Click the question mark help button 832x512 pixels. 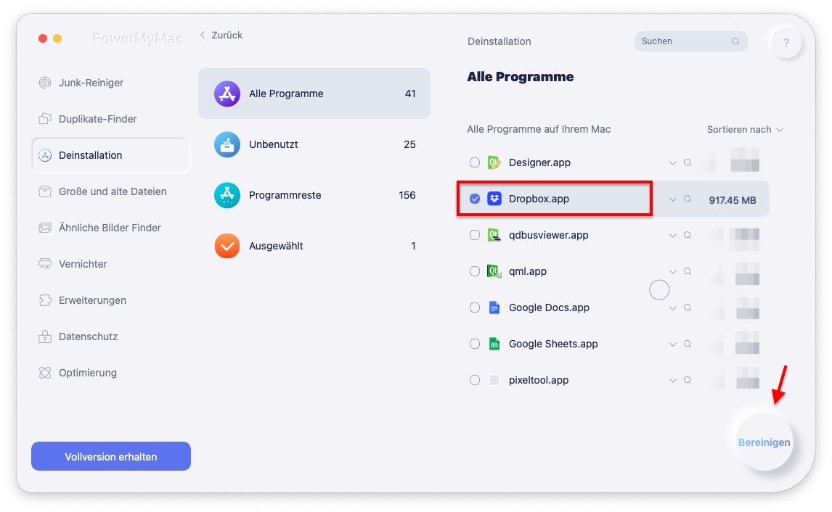(x=786, y=42)
